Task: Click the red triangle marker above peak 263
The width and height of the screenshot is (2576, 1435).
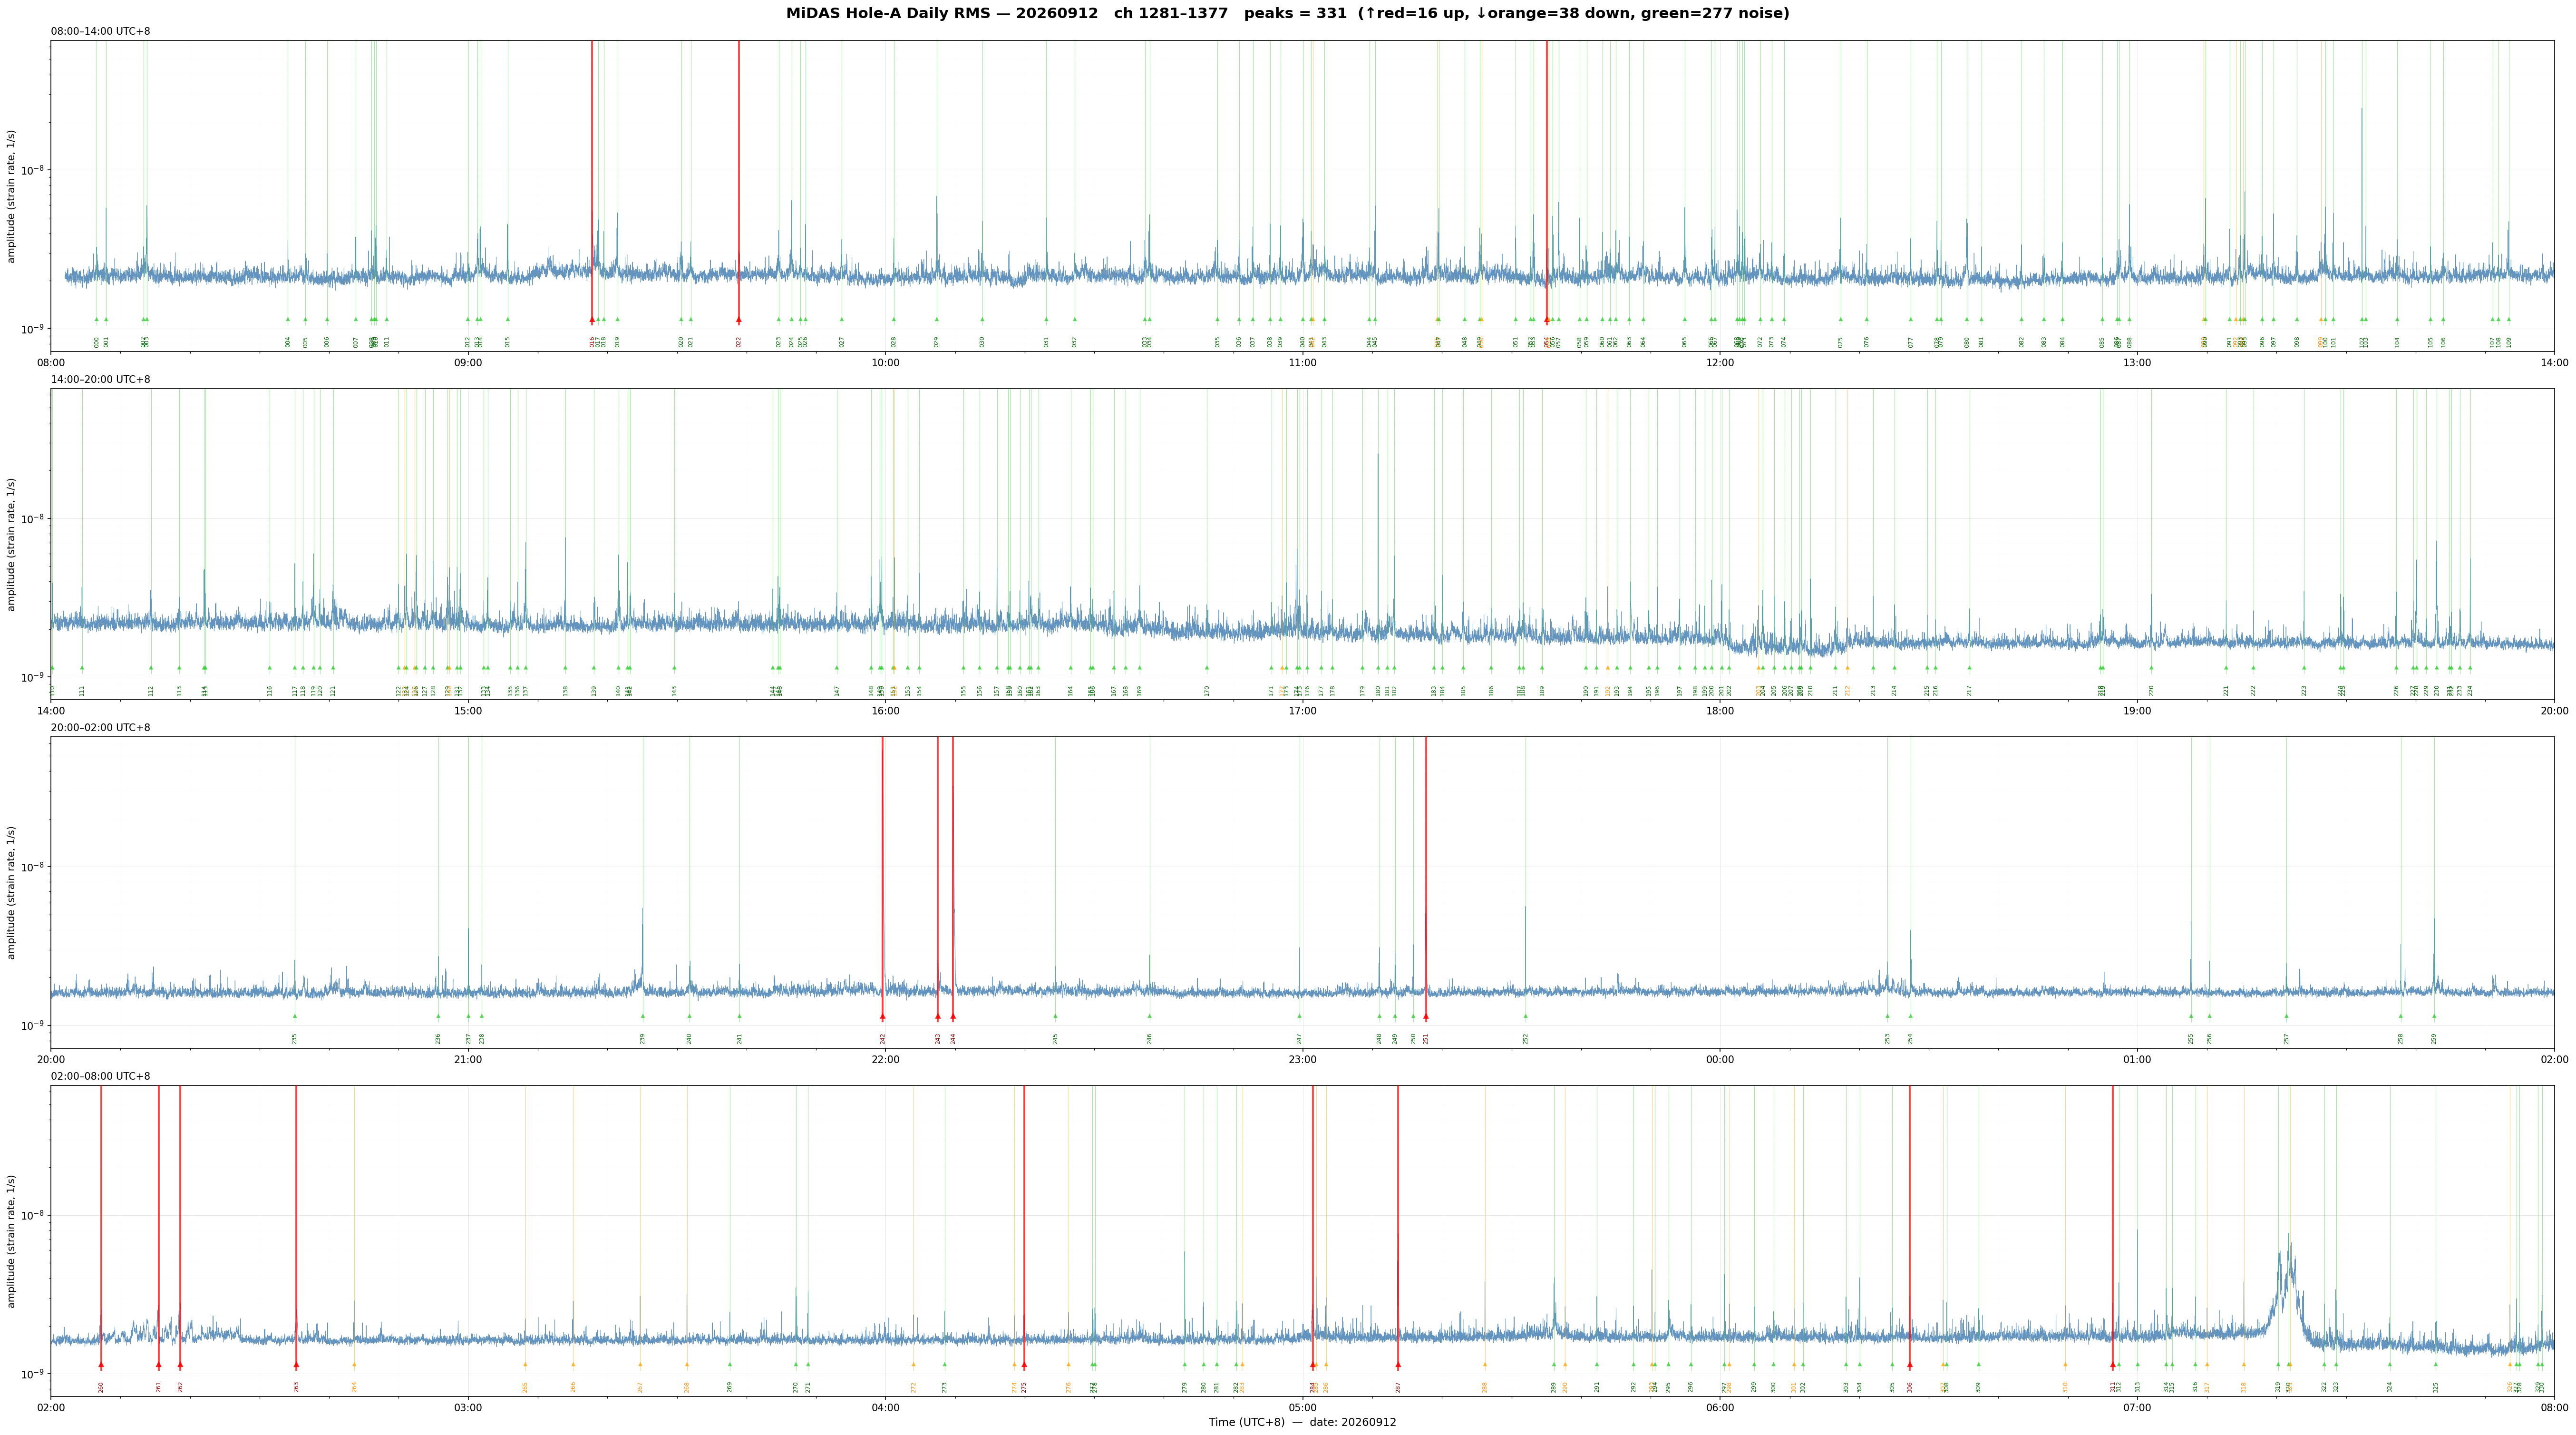Action: 296,1364
